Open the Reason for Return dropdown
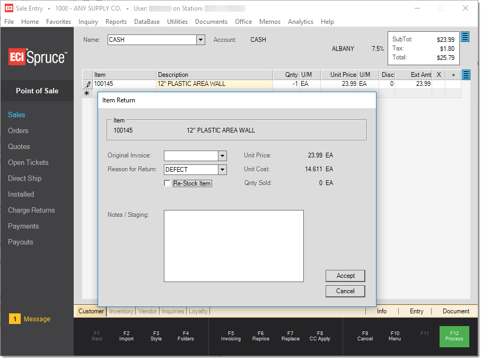 click(222, 170)
